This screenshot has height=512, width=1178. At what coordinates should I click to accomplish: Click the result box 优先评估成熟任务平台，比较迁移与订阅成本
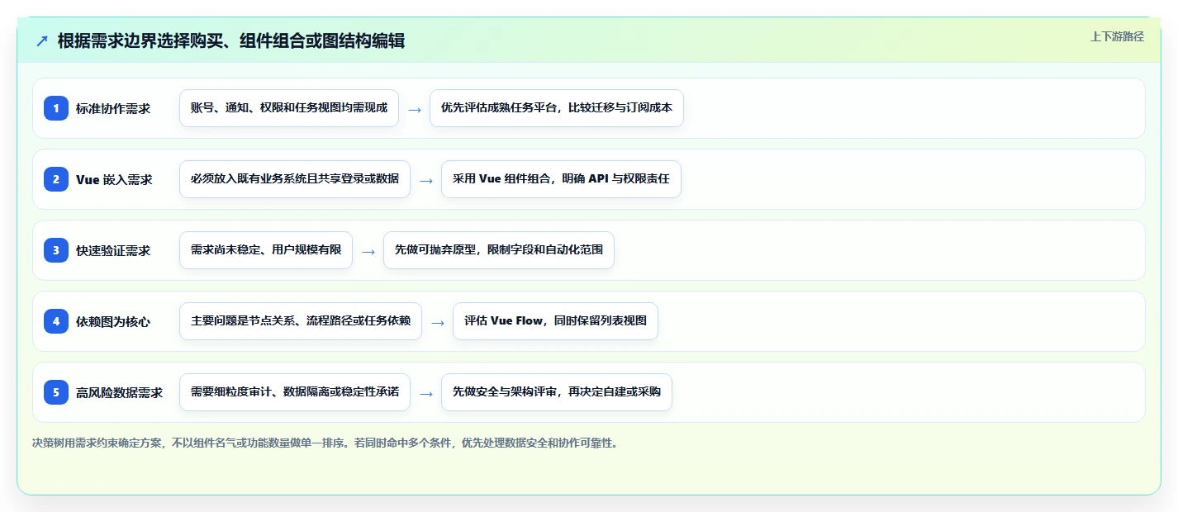point(557,108)
